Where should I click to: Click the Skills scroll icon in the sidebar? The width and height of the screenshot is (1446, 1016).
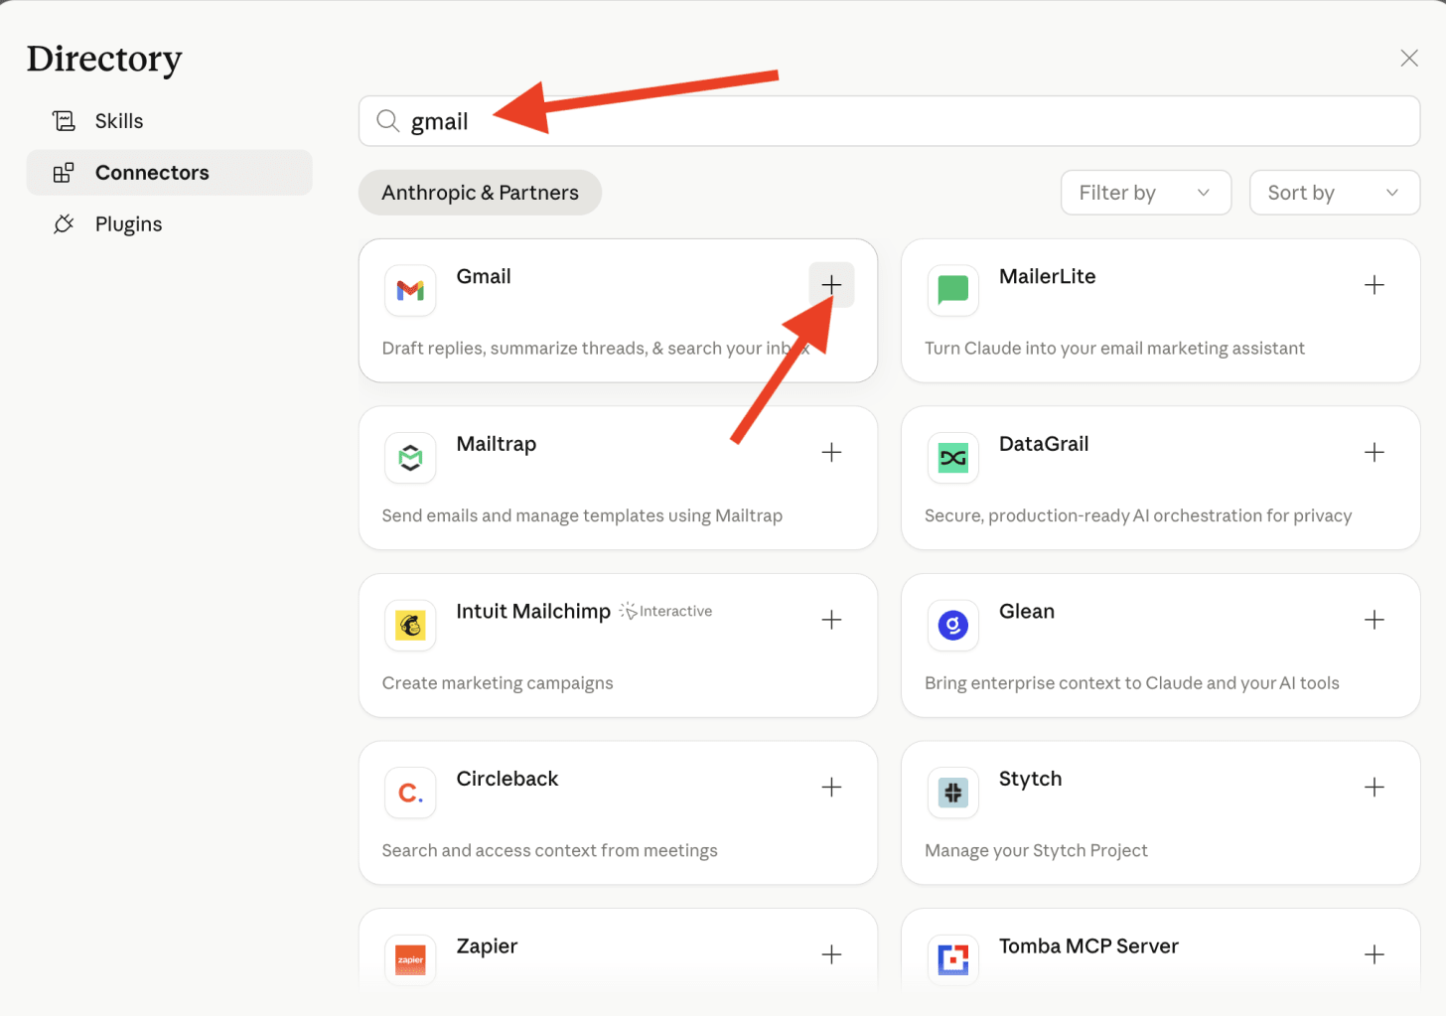tap(64, 121)
